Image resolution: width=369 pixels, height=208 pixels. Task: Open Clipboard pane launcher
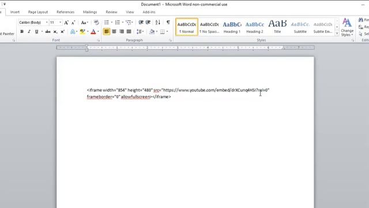point(14,40)
